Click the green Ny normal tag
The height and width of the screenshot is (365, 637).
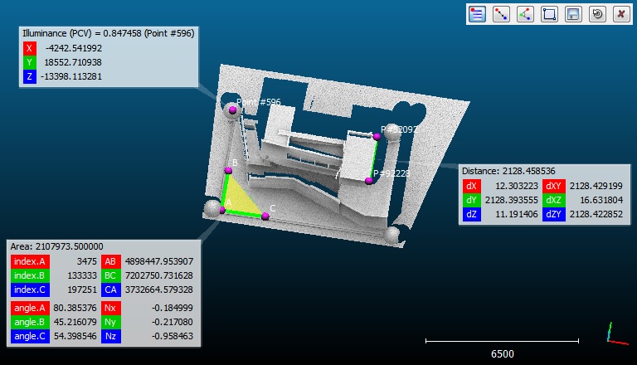pyautogui.click(x=110, y=322)
